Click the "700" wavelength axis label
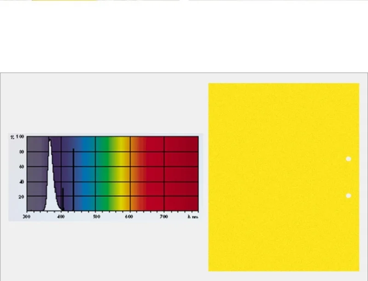Viewport: 368px width, 281px height. [164, 217]
